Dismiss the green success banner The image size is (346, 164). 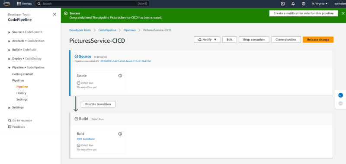coord(343,13)
